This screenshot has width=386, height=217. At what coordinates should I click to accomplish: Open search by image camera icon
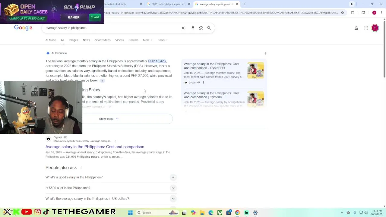click(x=201, y=28)
